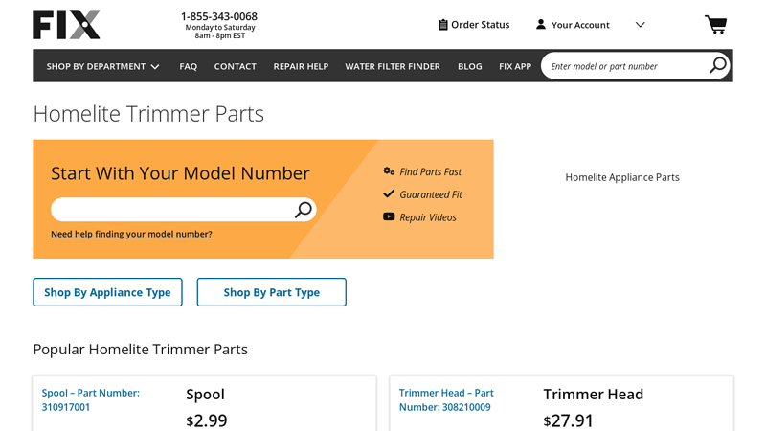
Task: Click the header search magnifier icon
Action: [x=717, y=65]
